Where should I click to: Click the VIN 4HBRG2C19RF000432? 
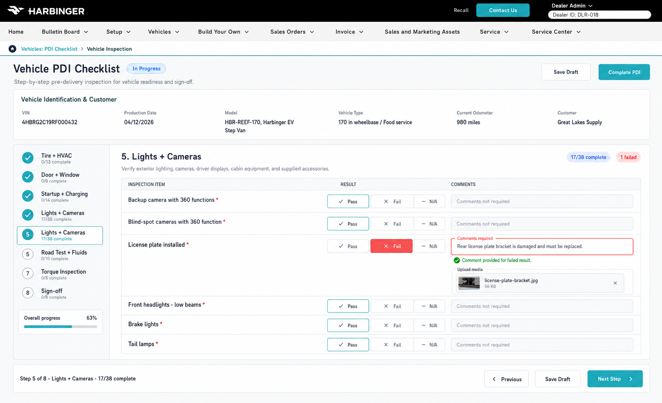[49, 122]
